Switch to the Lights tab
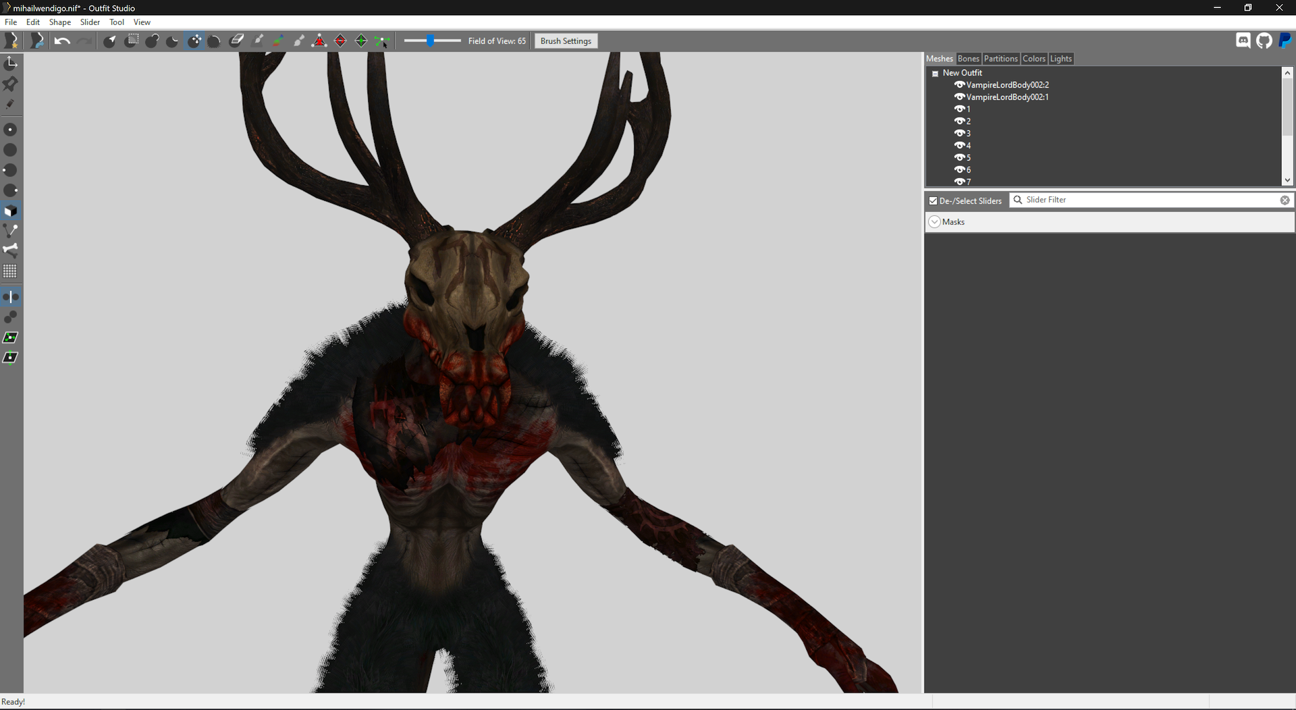 pyautogui.click(x=1060, y=59)
